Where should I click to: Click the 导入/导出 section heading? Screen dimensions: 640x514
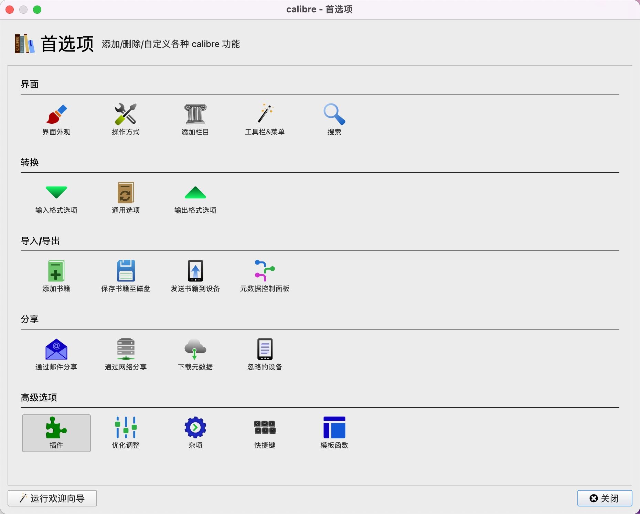40,241
